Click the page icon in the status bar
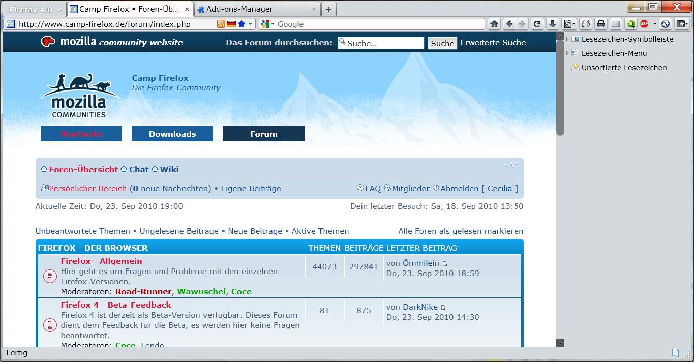This screenshot has height=362, width=694. tap(675, 353)
